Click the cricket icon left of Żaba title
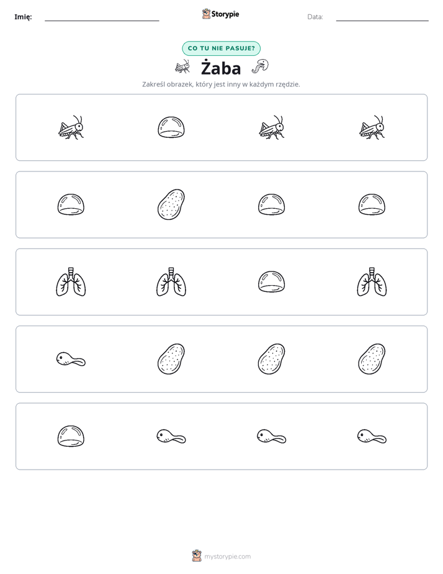 (x=182, y=67)
